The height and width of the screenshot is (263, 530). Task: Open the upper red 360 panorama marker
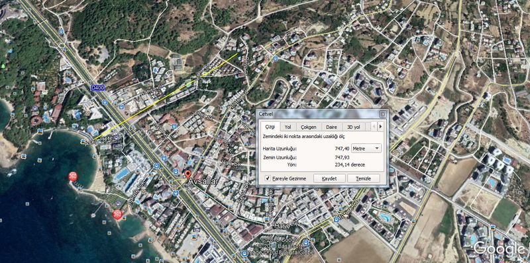72,176
